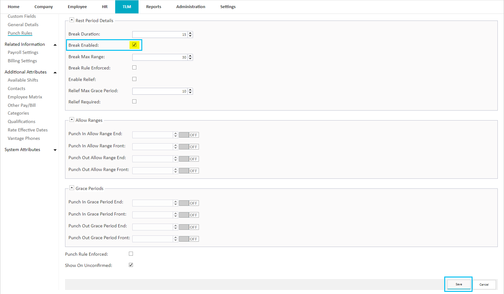This screenshot has height=294, width=504.
Task: Collapse the Related Information sidebar section
Action: (55, 45)
